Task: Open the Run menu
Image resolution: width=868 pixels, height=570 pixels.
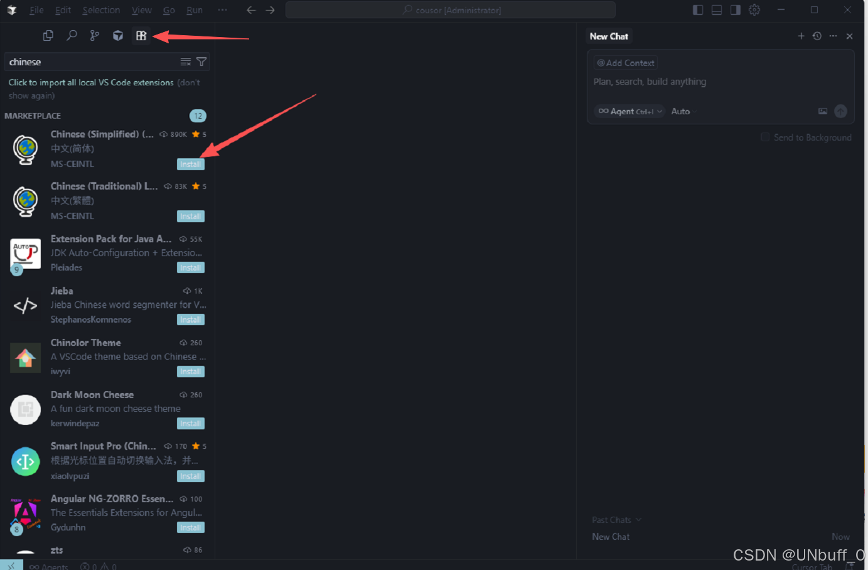Action: (195, 10)
